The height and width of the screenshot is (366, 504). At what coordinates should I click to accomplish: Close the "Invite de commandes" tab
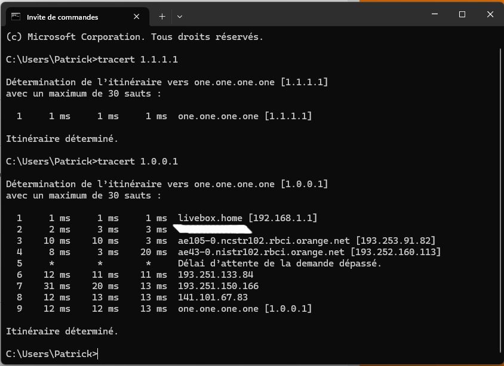click(136, 17)
